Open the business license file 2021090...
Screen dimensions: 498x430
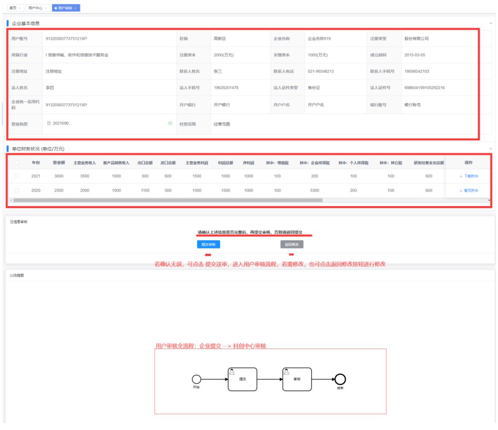coord(62,123)
